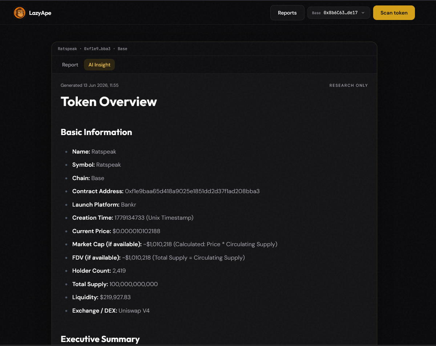
Task: Click the Holder Count 2,419 value
Action: (x=119, y=271)
